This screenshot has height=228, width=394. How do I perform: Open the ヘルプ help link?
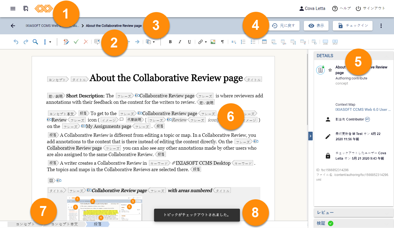pyautogui.click(x=341, y=9)
